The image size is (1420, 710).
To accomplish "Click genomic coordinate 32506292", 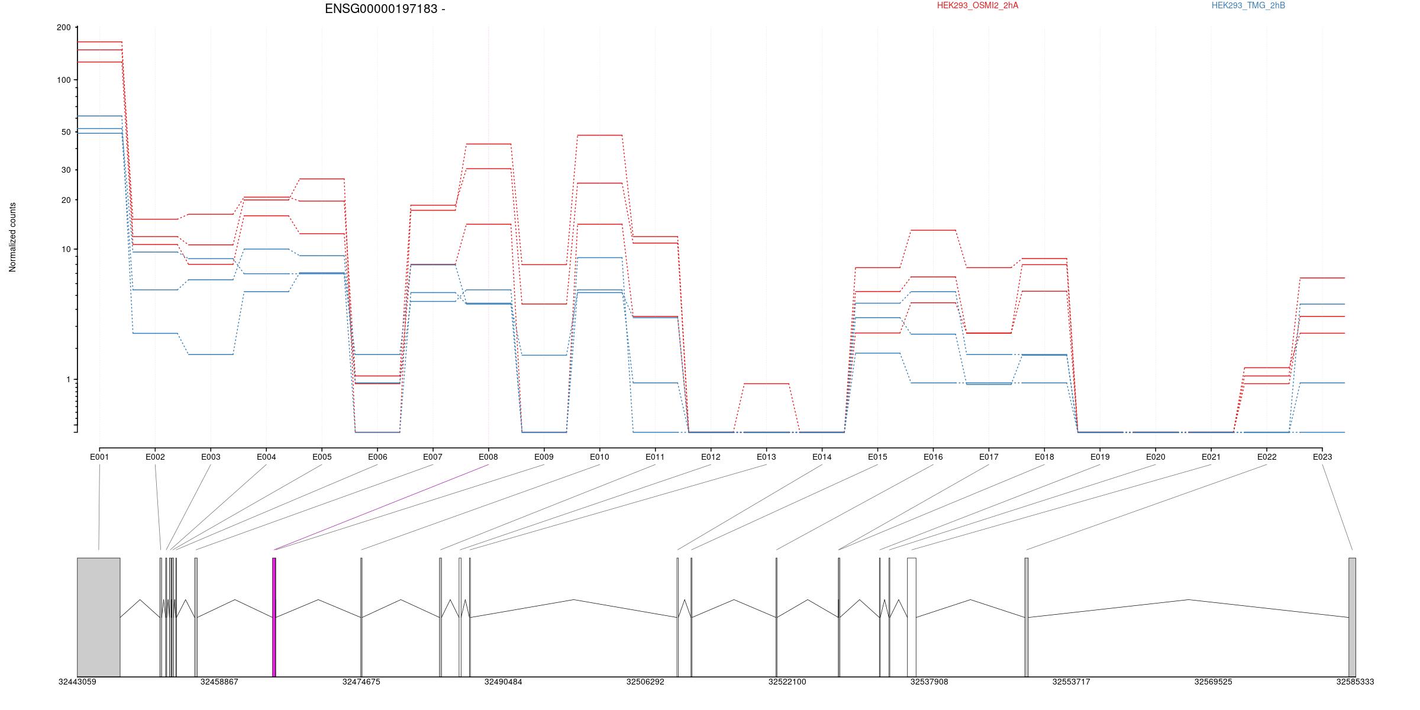I will 646,682.
